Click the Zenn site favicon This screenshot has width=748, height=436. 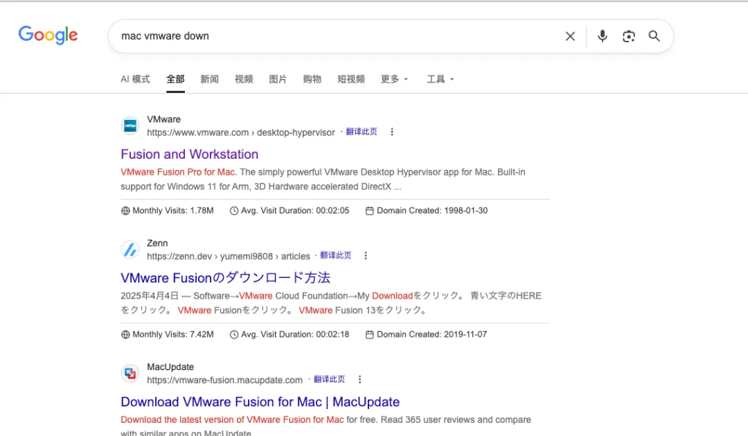(130, 250)
